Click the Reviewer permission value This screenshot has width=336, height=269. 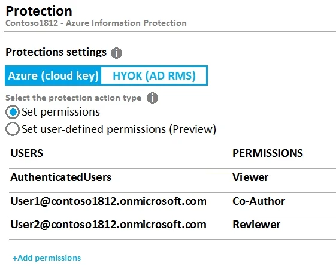pos(256,225)
